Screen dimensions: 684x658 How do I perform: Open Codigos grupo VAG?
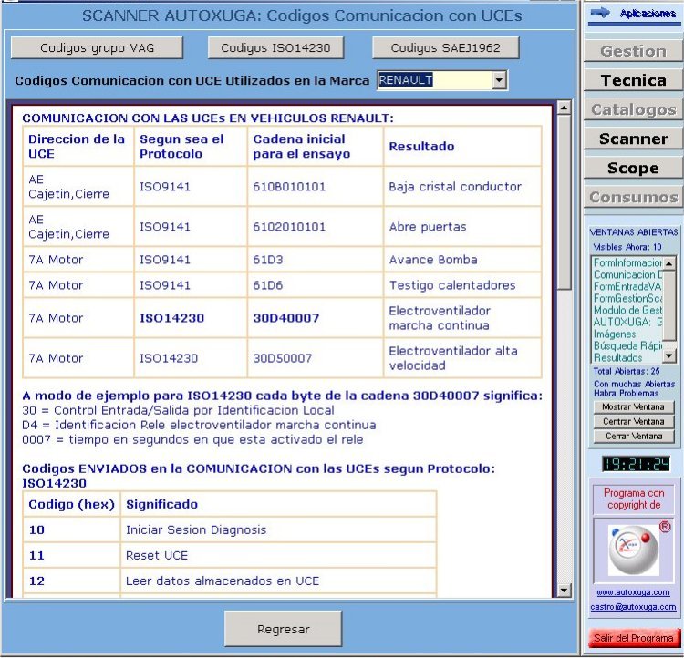point(97,47)
